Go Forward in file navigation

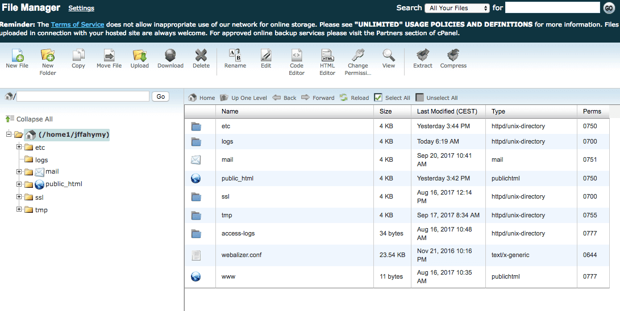(x=318, y=98)
